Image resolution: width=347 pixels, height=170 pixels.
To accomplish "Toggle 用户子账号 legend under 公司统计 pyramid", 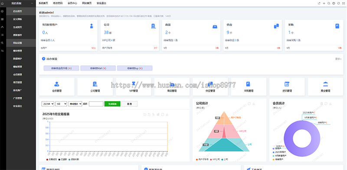I will coord(202,159).
